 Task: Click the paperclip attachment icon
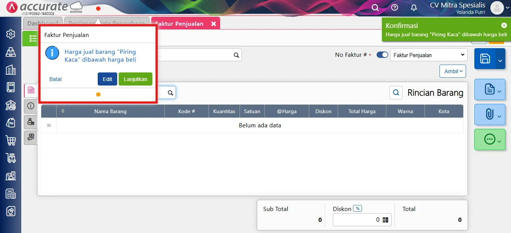[489, 115]
